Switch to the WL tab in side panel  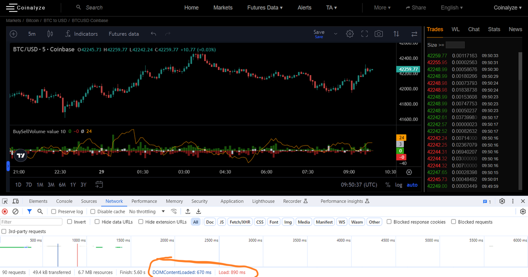click(x=455, y=29)
